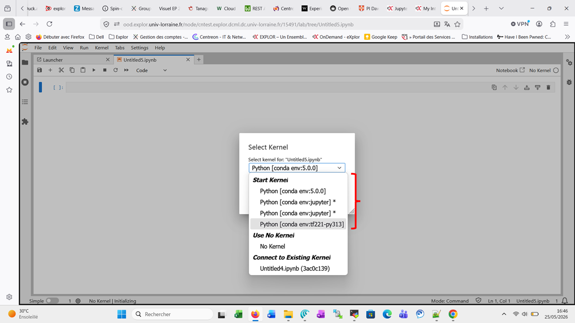Open the debugger bug icon panel
The height and width of the screenshot is (323, 575).
pyautogui.click(x=569, y=82)
